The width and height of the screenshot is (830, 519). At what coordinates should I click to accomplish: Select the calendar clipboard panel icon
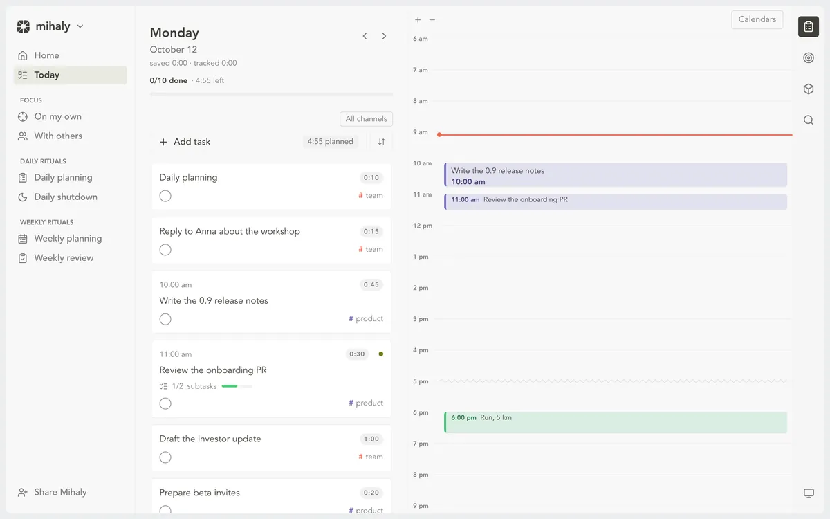click(809, 26)
